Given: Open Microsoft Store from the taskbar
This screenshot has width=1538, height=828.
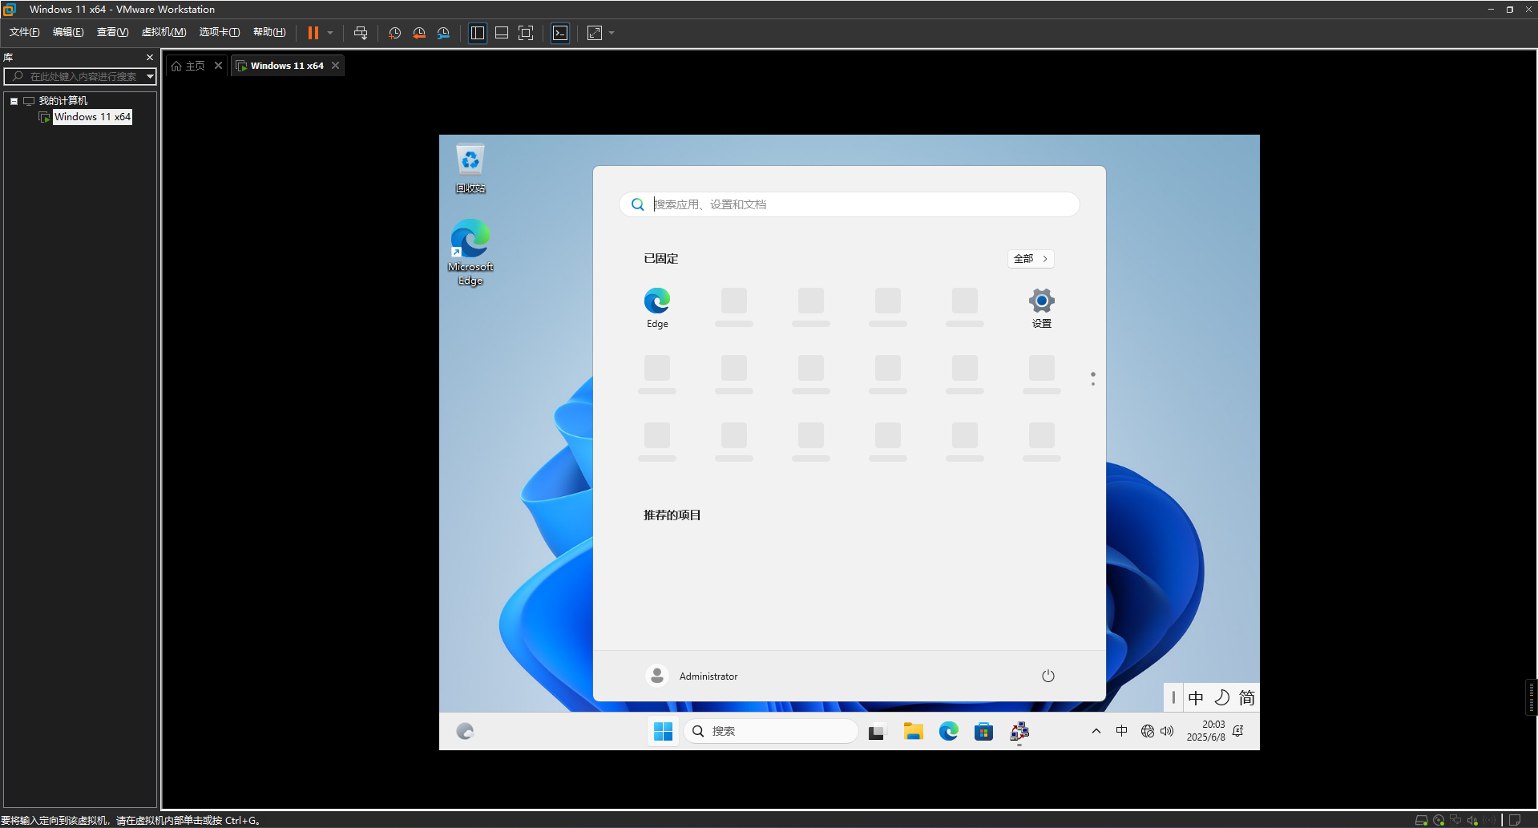Looking at the screenshot, I should tap(983, 731).
